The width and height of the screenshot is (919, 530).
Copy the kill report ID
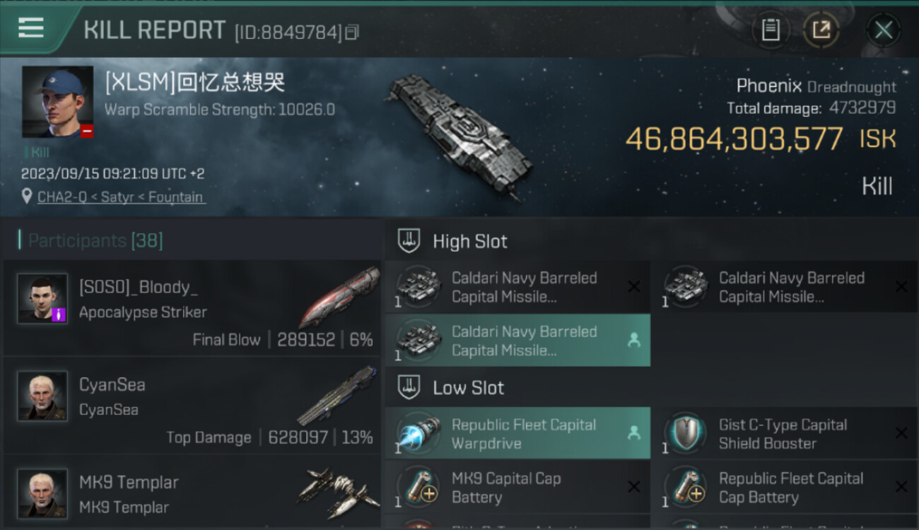click(352, 32)
